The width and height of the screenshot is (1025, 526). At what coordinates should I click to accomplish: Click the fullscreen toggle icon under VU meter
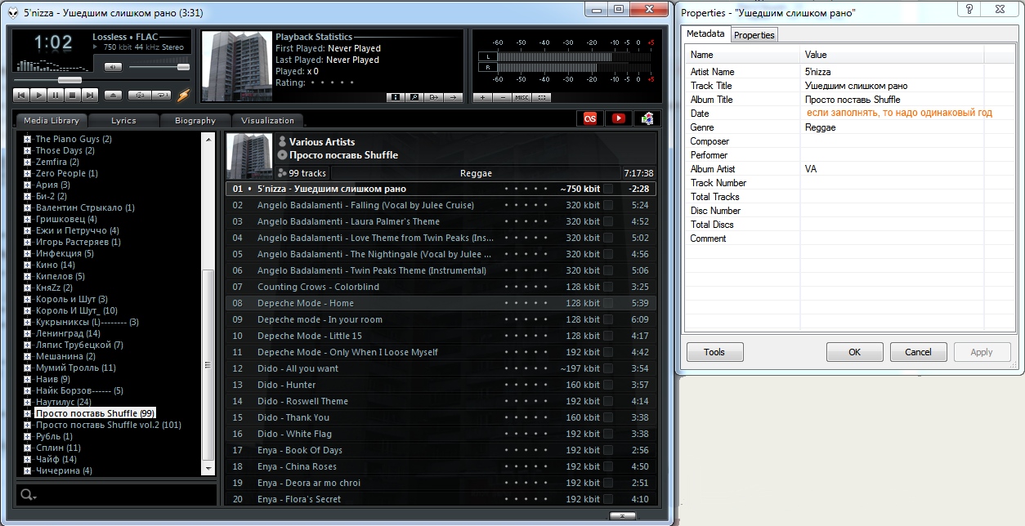point(541,97)
